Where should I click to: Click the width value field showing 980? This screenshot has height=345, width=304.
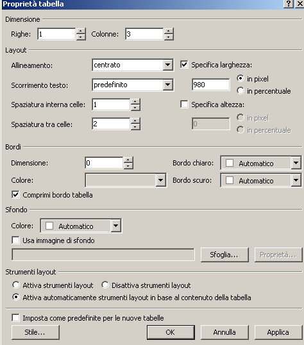click(x=211, y=85)
